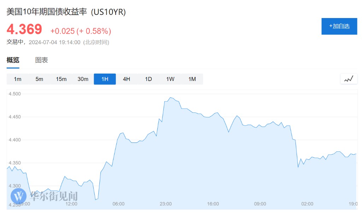Set chart to 1W interval
The width and height of the screenshot is (362, 215).
point(170,79)
